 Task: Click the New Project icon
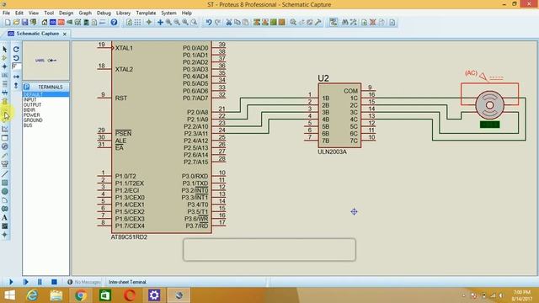click(8, 23)
